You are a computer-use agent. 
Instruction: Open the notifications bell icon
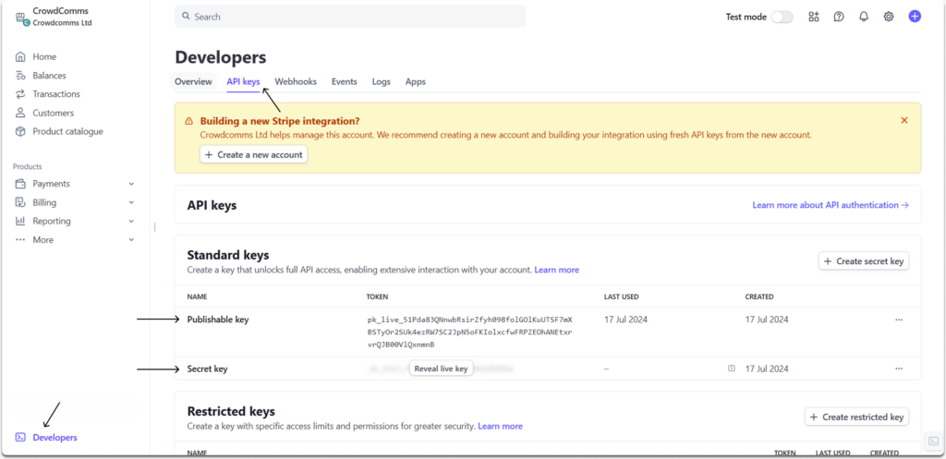tap(864, 17)
